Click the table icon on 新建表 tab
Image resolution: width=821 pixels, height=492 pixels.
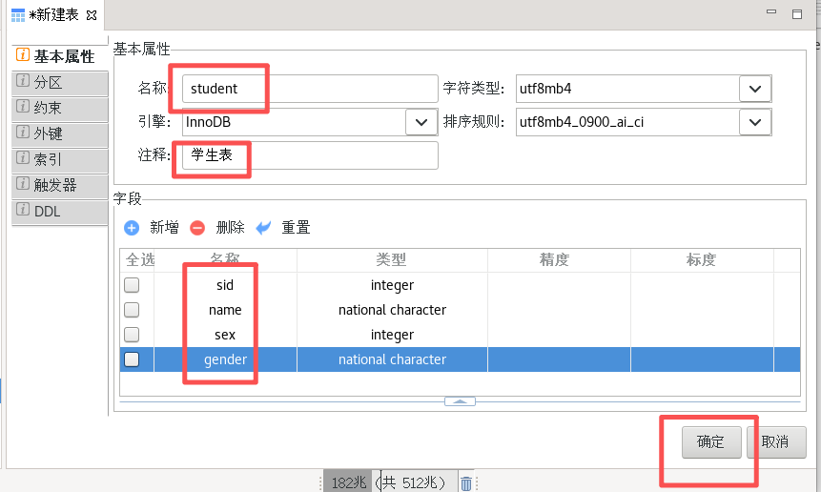pos(17,15)
